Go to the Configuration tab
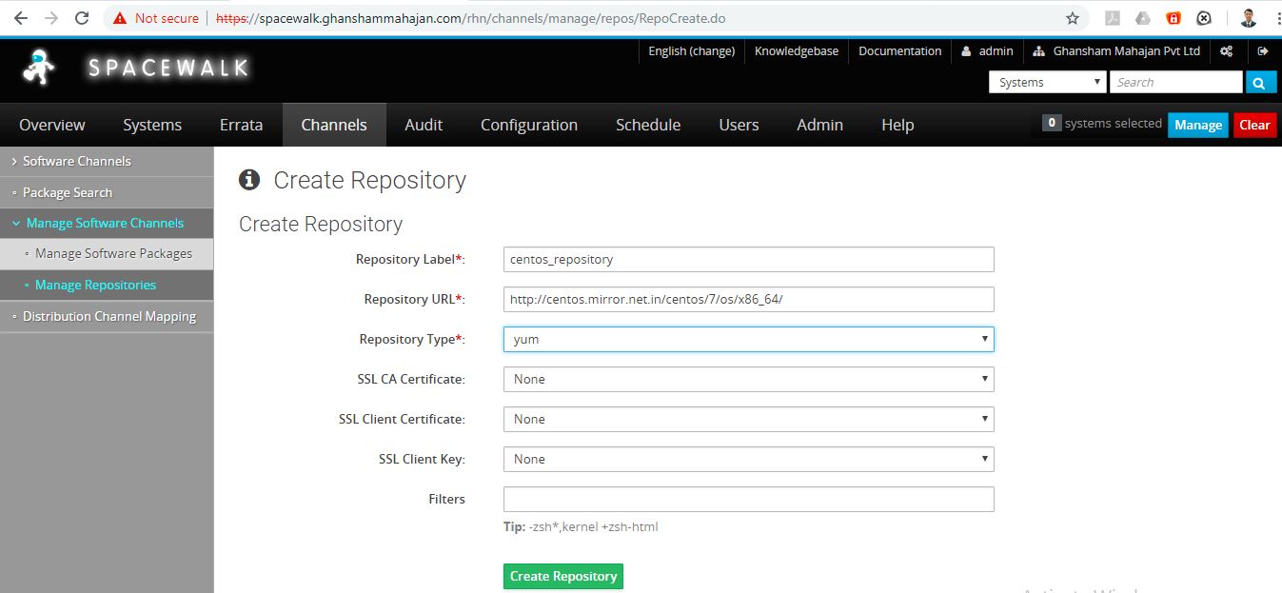This screenshot has width=1282, height=593. (528, 125)
